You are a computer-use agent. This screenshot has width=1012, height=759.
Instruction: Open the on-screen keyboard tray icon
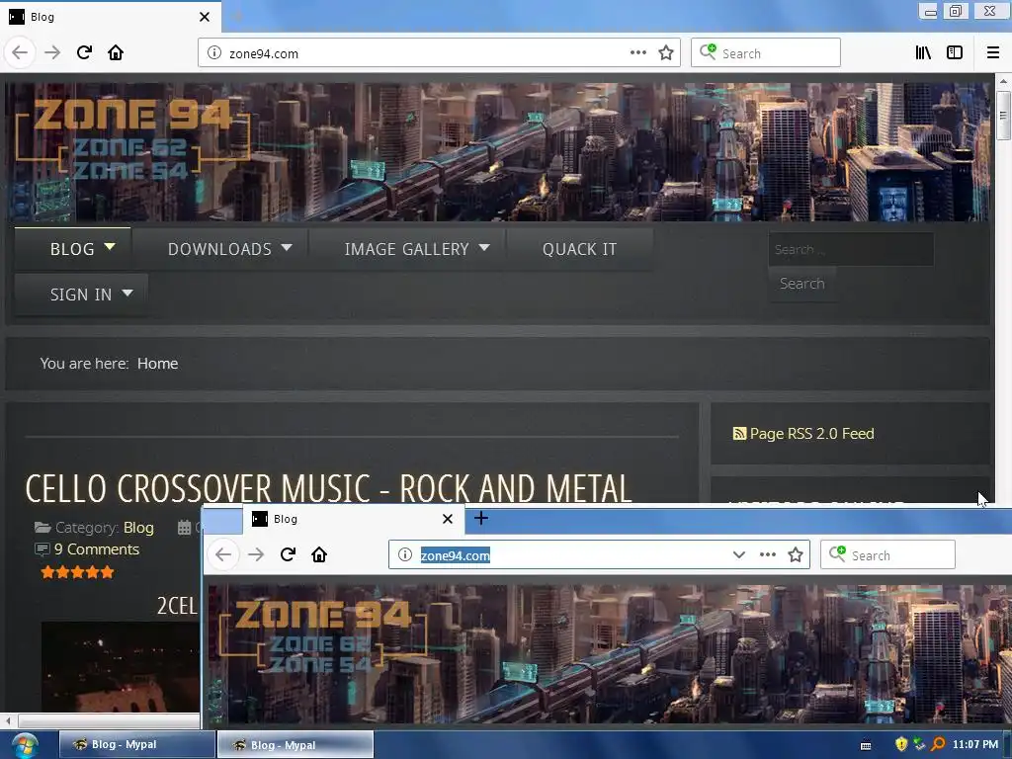[x=866, y=745]
